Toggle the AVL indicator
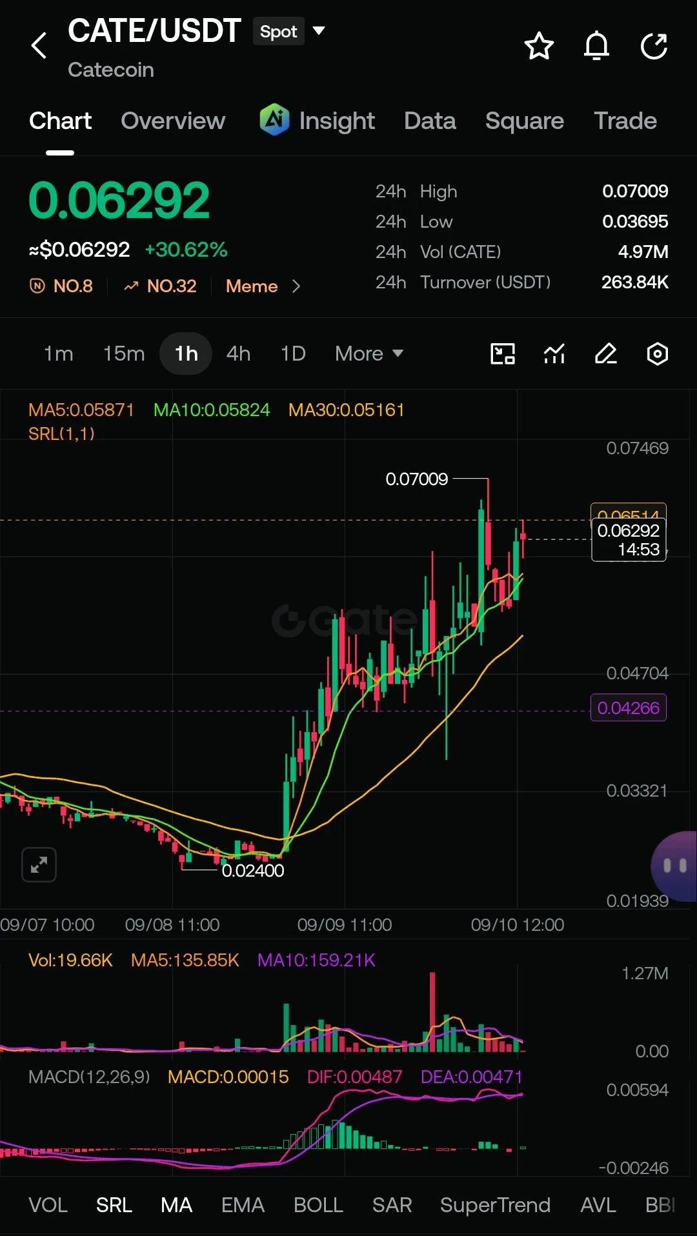 pyautogui.click(x=598, y=1205)
